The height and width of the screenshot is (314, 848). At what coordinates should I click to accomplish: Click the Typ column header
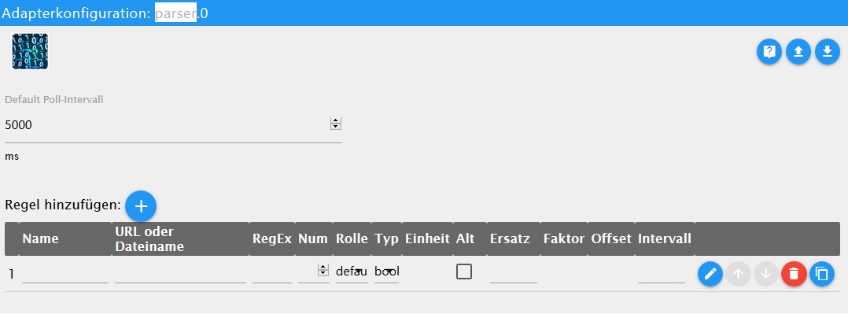tap(387, 238)
